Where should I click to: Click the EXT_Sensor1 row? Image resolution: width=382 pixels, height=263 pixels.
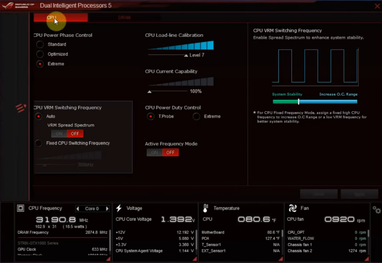[x=241, y=251]
